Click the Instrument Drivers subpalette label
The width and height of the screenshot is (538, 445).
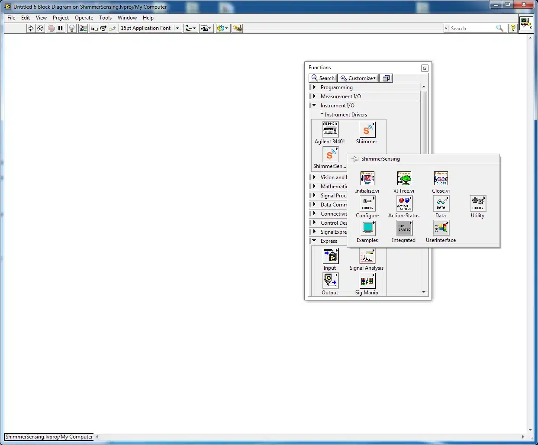(346, 115)
